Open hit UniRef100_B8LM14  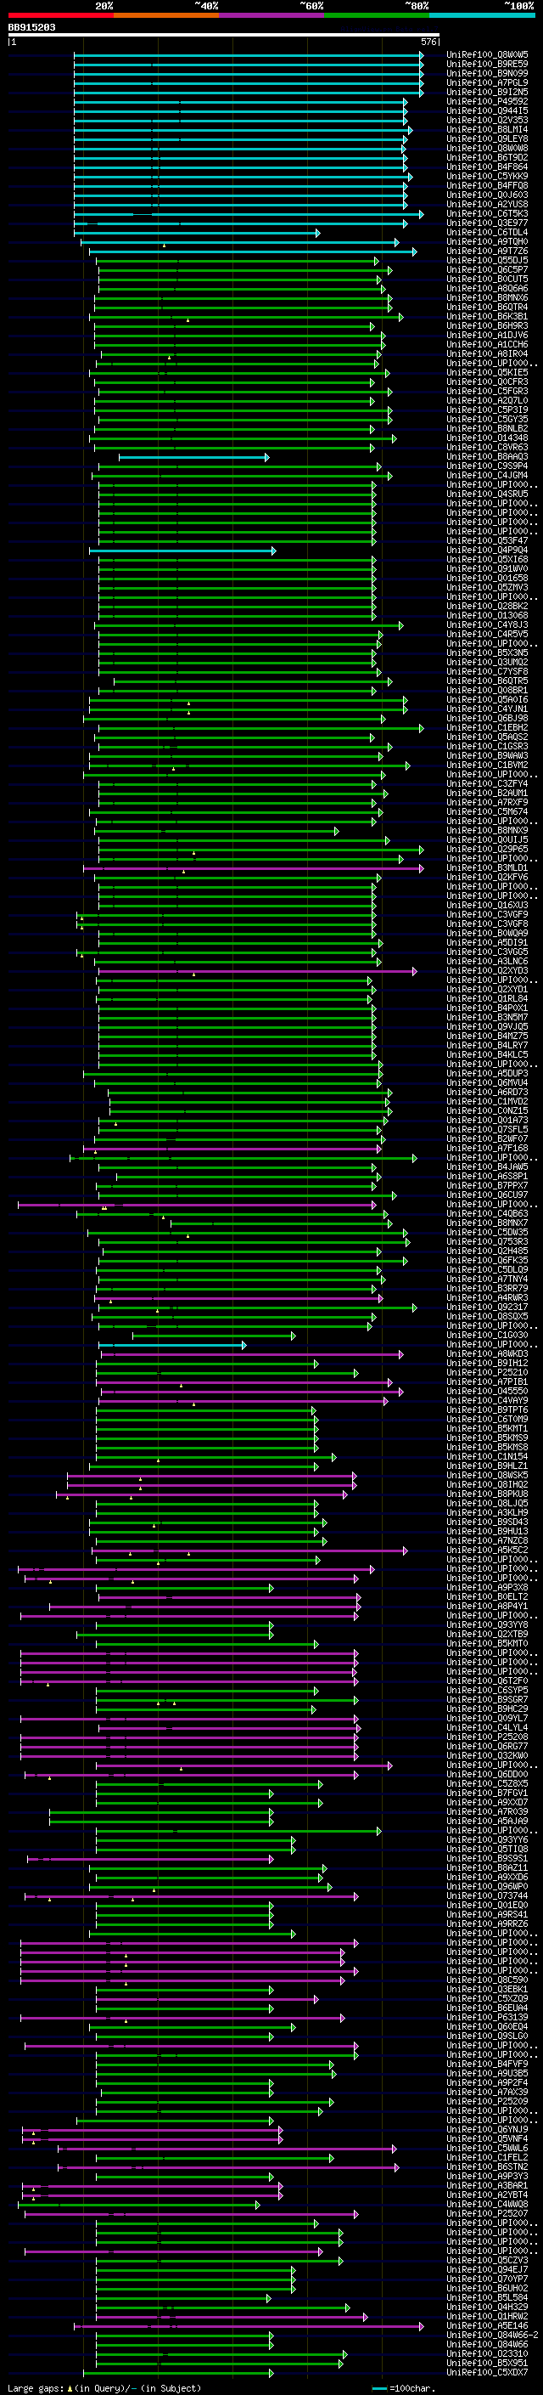coord(487,129)
